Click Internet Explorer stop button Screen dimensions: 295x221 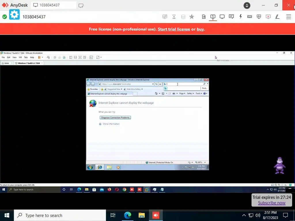tap(160, 84)
